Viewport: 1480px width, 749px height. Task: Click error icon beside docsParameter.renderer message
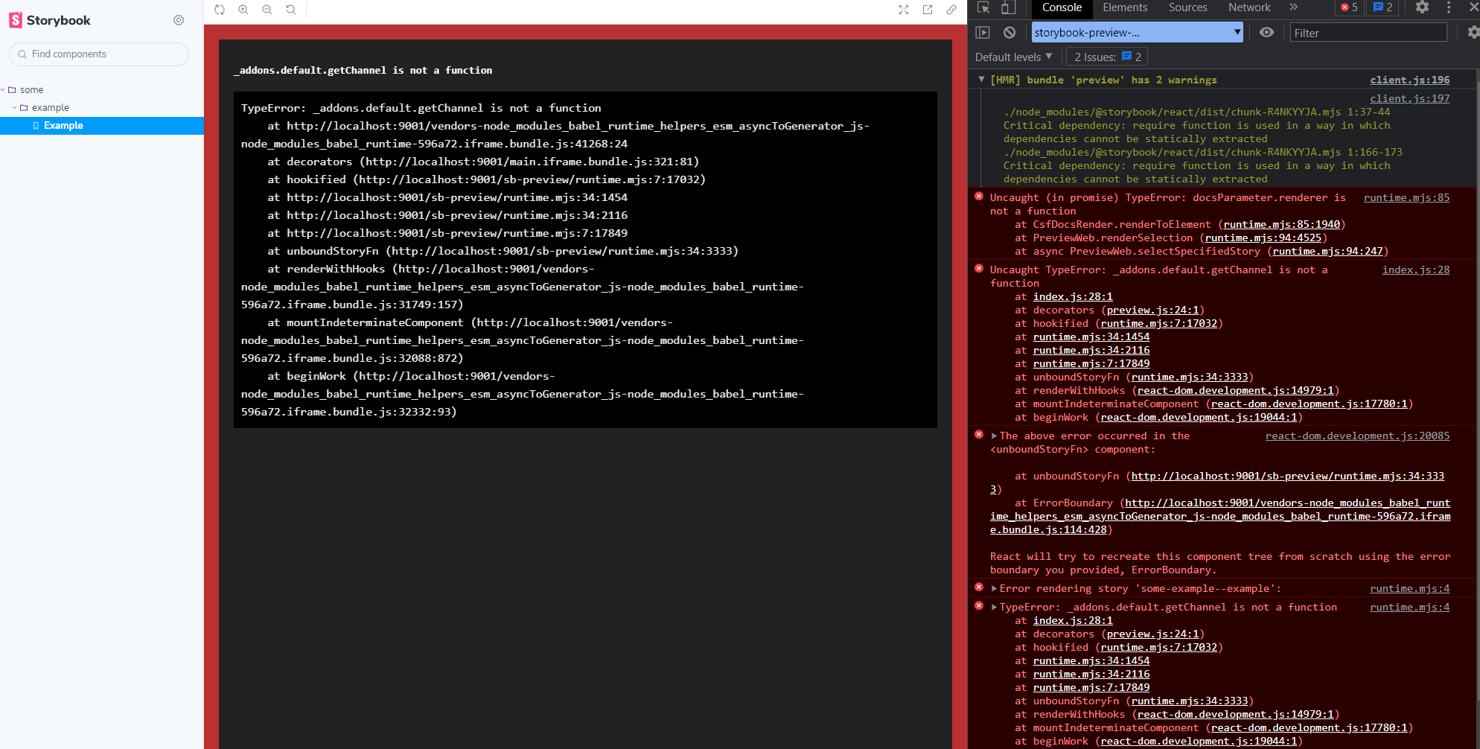[x=979, y=197]
